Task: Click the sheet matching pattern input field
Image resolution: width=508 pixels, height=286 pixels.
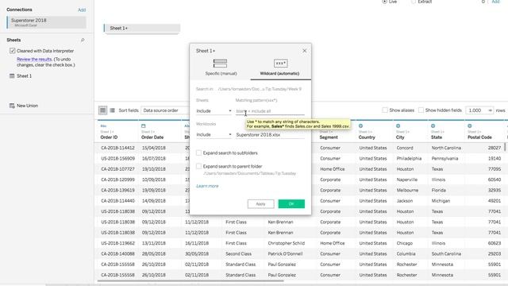Action: [x=270, y=111]
